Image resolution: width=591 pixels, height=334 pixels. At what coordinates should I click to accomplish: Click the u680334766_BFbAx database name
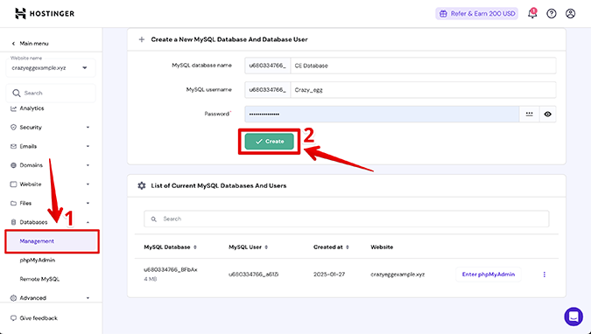point(171,269)
